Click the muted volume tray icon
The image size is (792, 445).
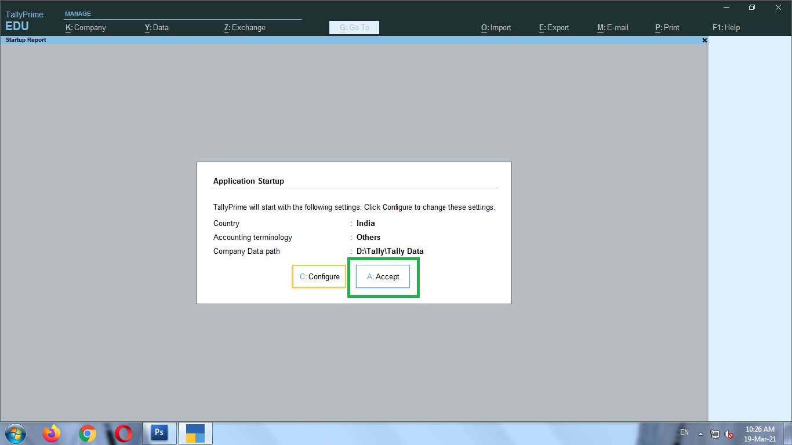point(729,434)
